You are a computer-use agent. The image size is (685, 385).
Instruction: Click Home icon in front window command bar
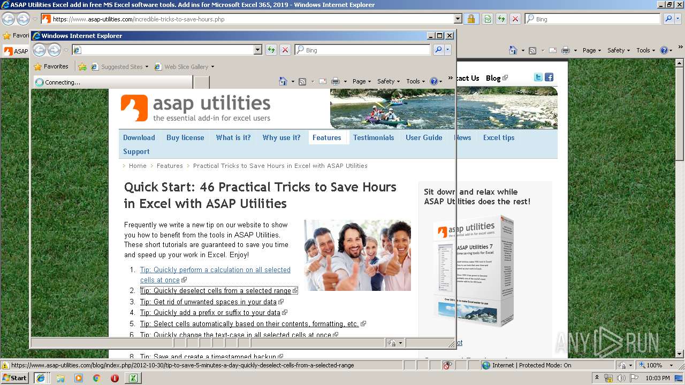point(283,81)
